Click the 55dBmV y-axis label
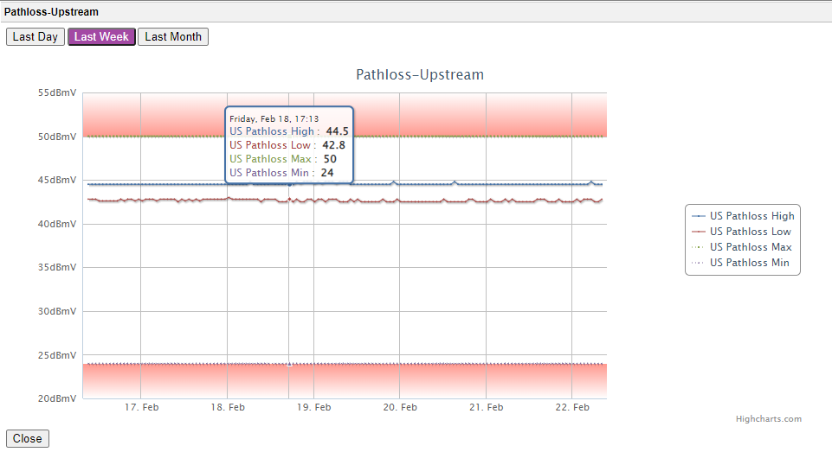 (x=57, y=92)
